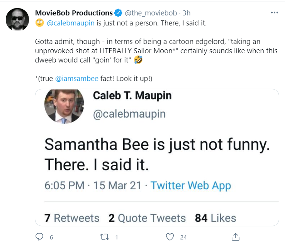
Task: Follow the @iamsambee mention link
Action: pos(77,79)
